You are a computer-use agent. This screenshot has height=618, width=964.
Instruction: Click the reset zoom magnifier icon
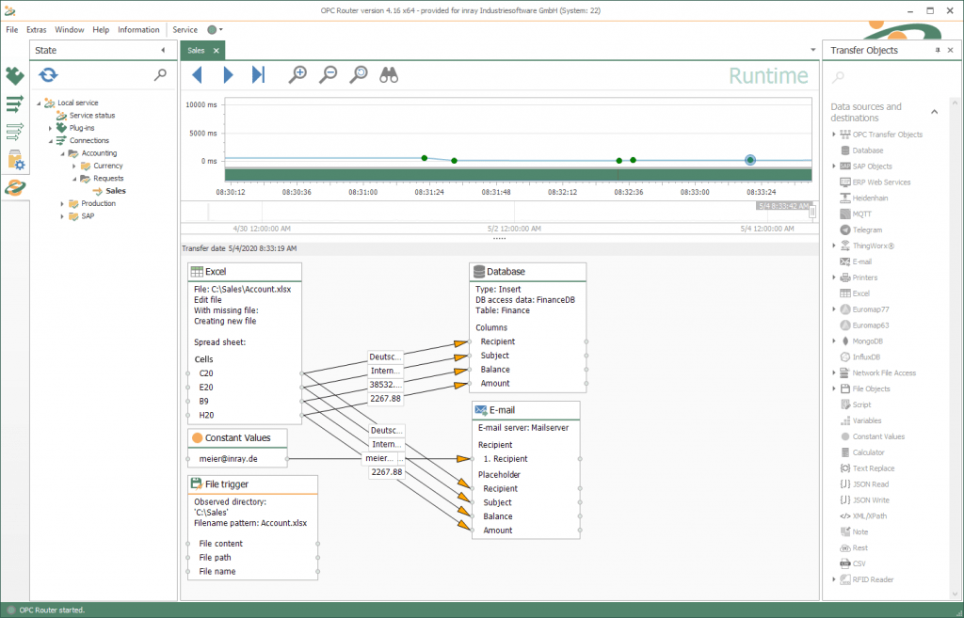pos(359,75)
